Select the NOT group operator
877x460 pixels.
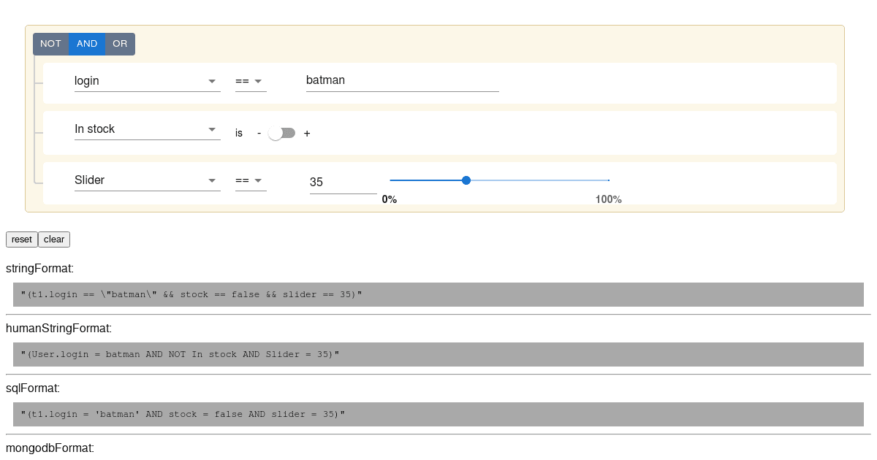pyautogui.click(x=50, y=44)
